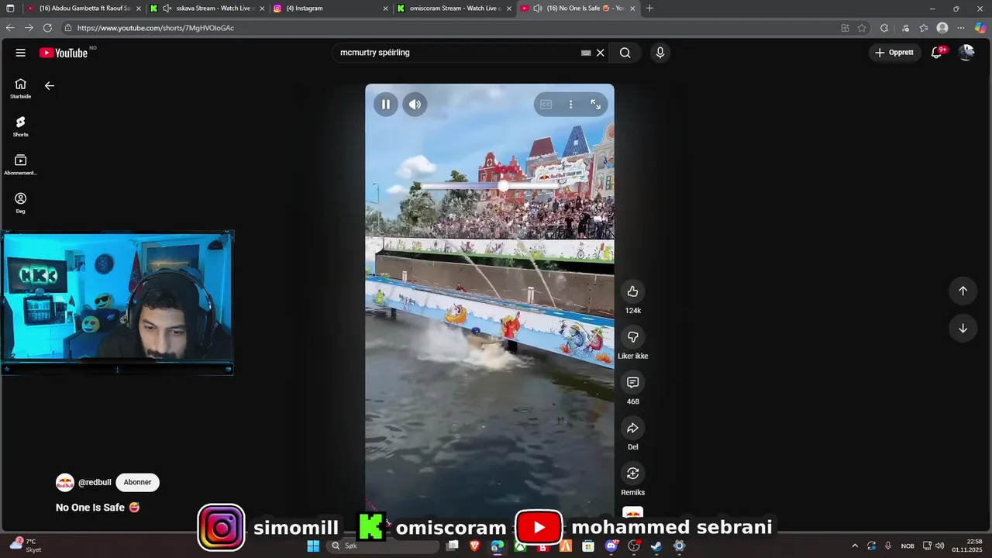Screen dimensions: 992x558
Task: Clear the search text with X
Action: coord(600,53)
